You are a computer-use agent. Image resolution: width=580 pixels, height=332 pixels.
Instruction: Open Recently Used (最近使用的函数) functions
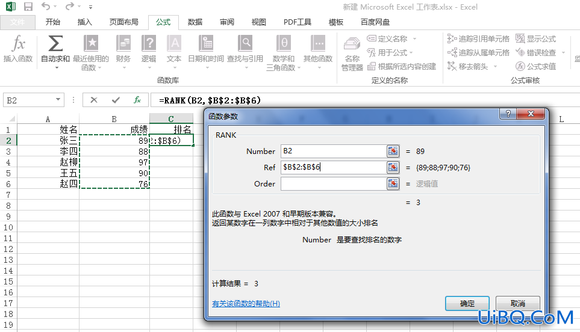(x=90, y=52)
